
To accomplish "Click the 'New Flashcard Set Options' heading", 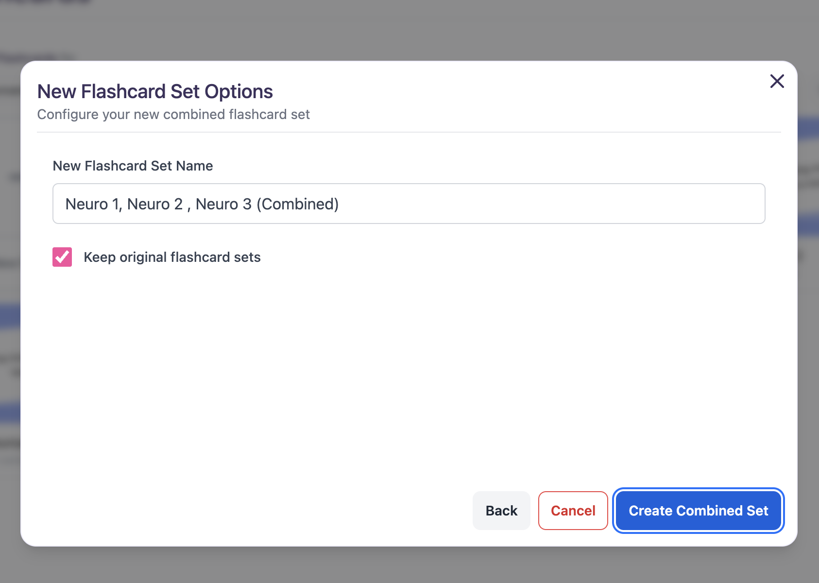I will pyautogui.click(x=155, y=91).
